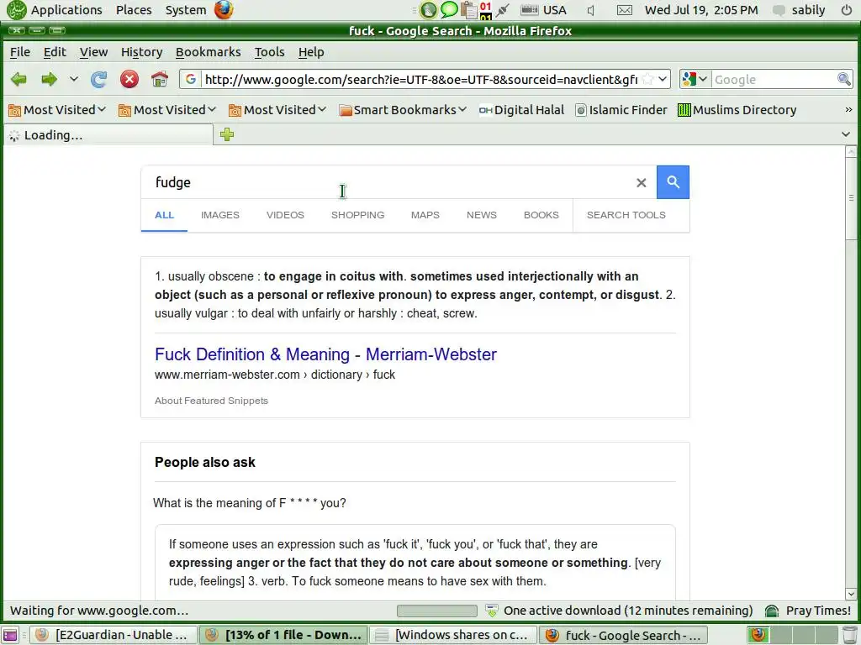Open the Muslims Directory bookmark
Image resolution: width=861 pixels, height=645 pixels.
click(x=737, y=110)
